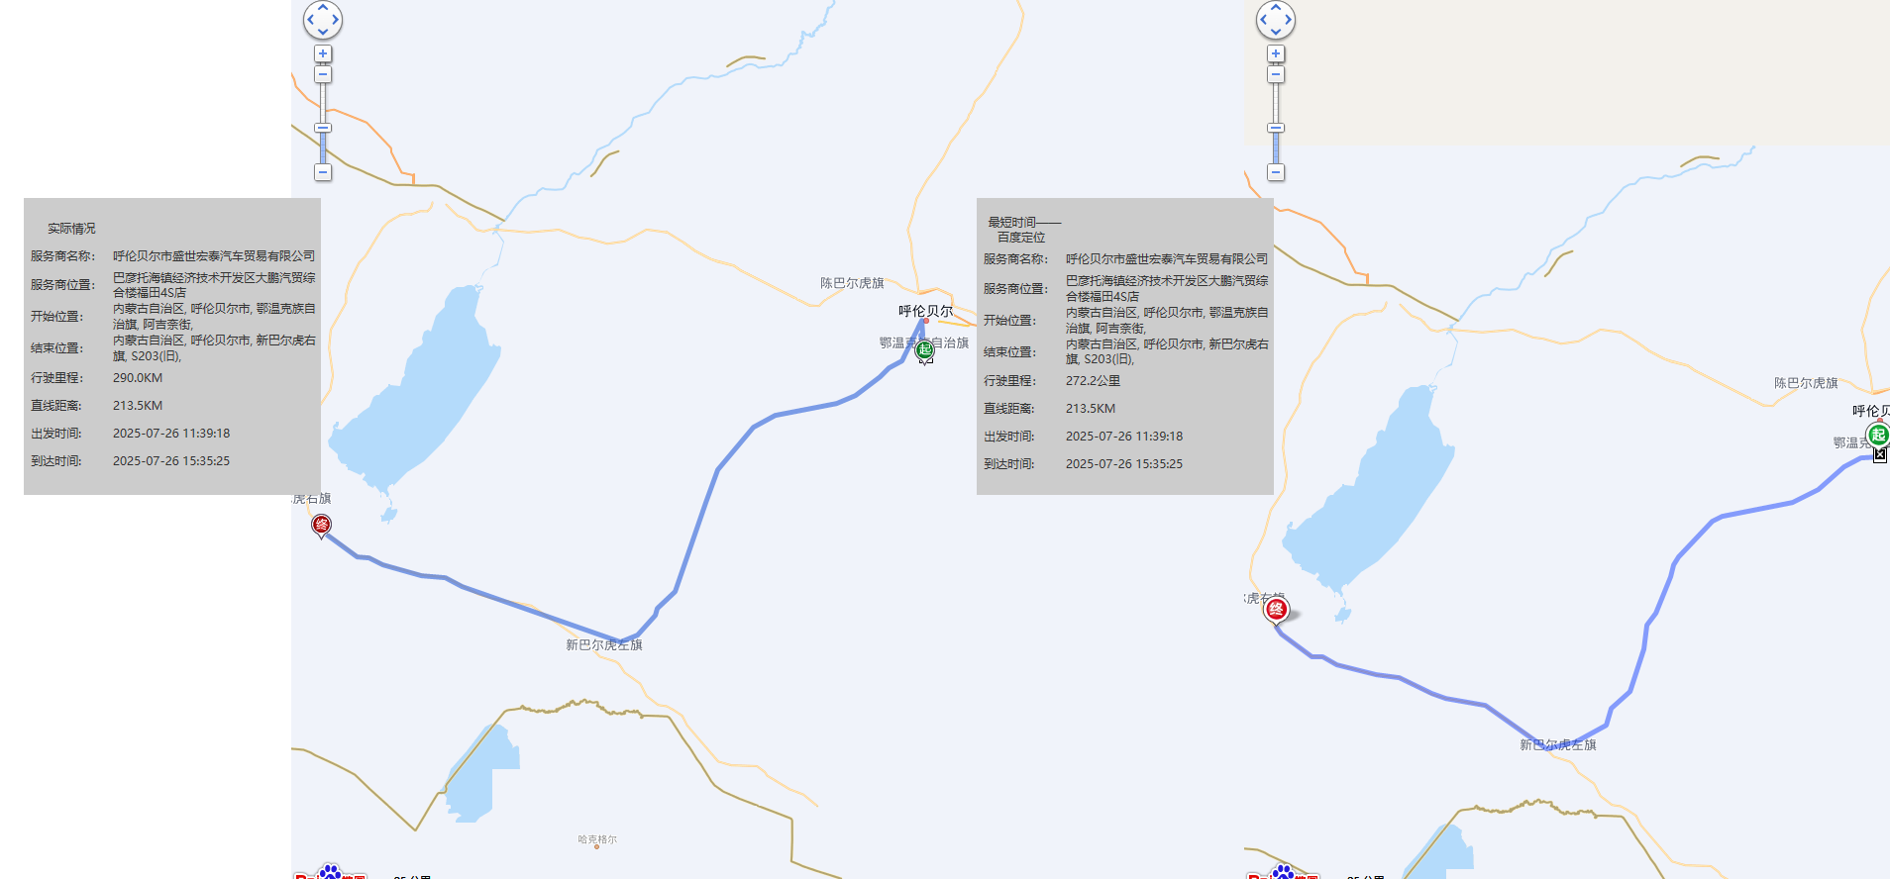
Task: Click the zoom slider handle on right map
Action: (1276, 128)
